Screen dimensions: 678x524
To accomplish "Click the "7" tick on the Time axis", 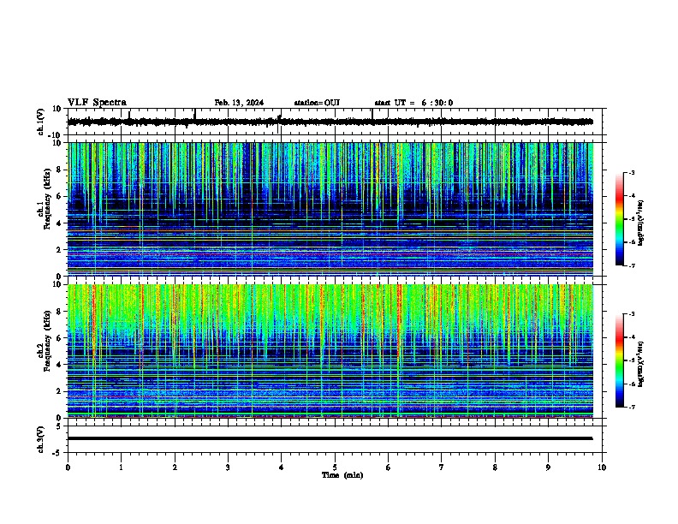I will point(442,467).
